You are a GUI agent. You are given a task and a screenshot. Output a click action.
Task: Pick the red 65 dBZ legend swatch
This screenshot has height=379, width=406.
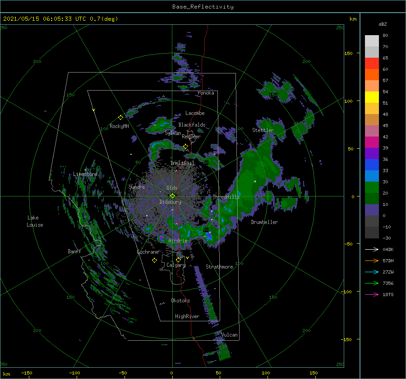pos(372,64)
